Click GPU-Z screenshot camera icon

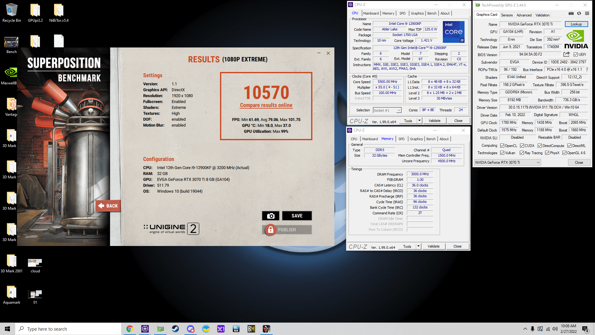571,13
